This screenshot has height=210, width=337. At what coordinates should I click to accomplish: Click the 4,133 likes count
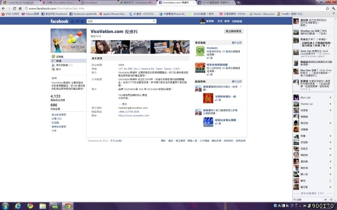click(x=55, y=96)
